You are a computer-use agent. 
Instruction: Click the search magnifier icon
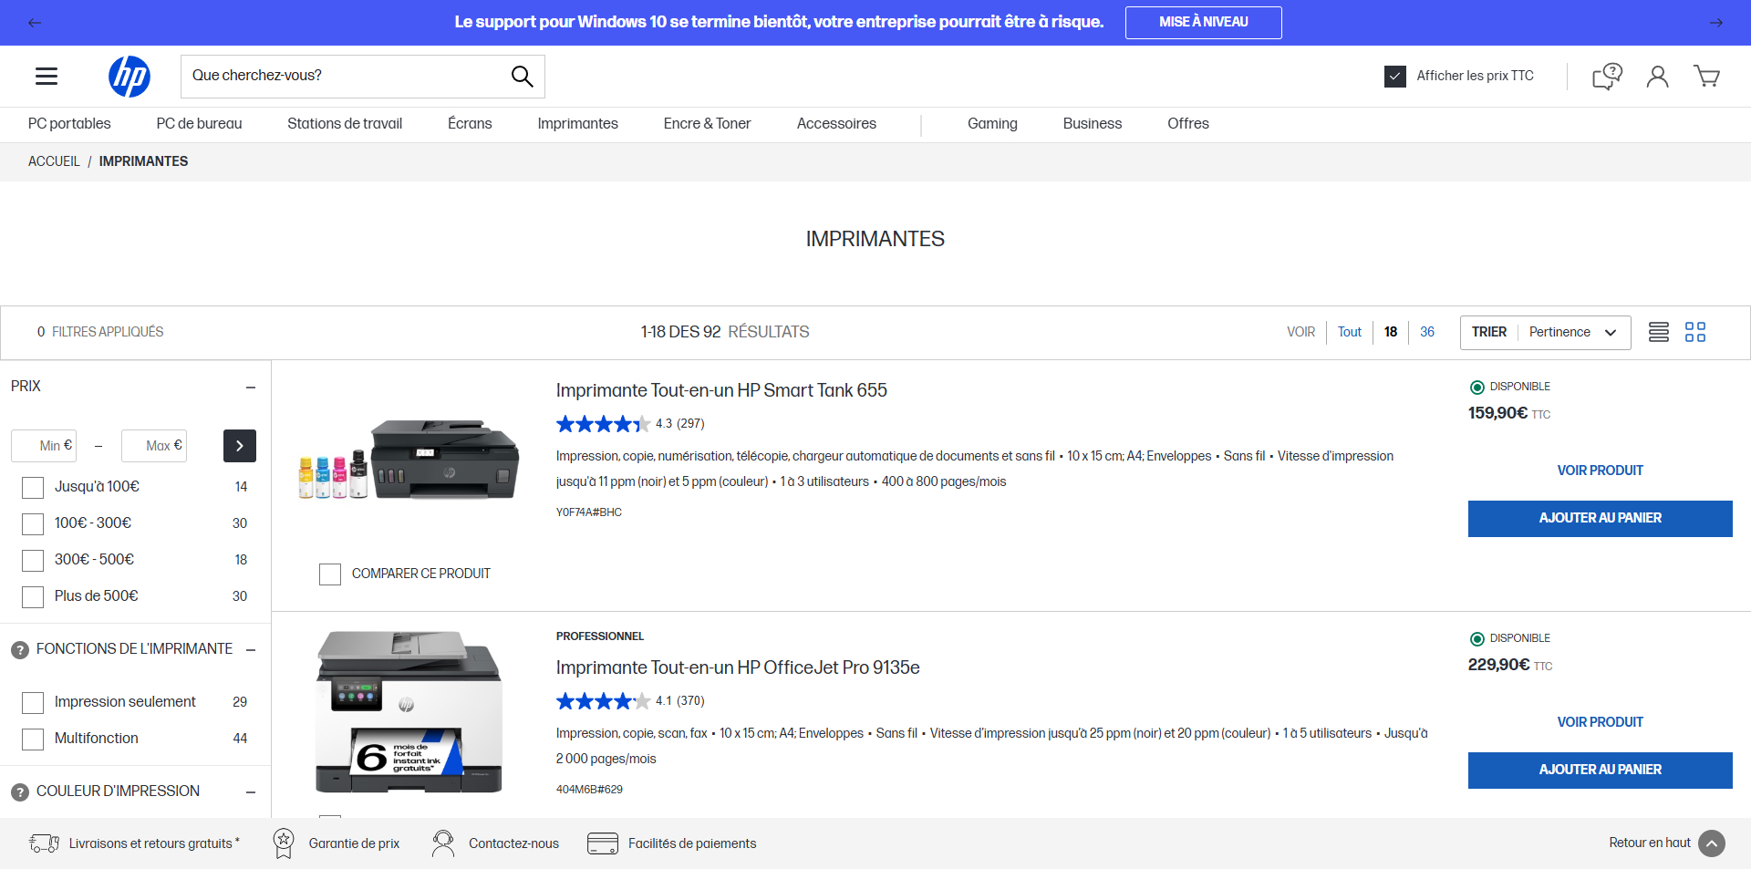tap(522, 77)
